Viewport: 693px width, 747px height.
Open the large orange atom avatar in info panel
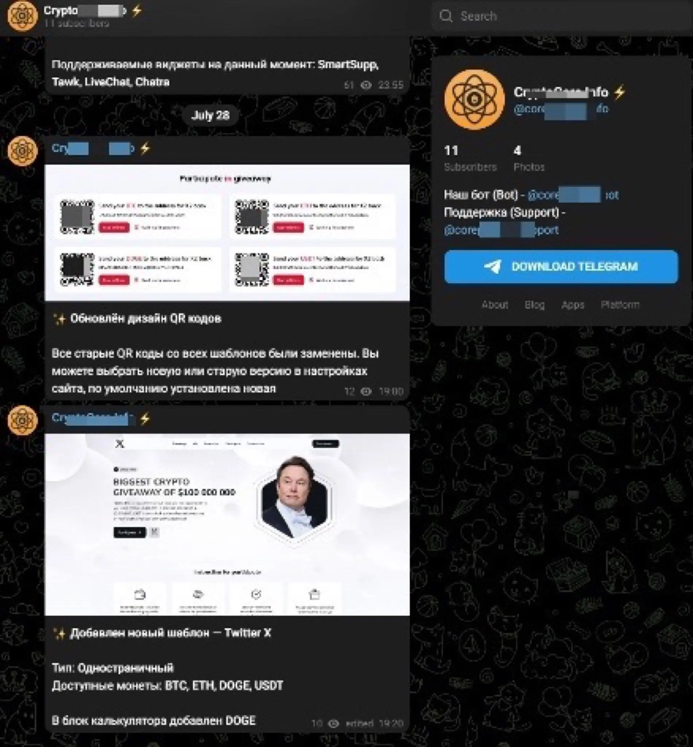(475, 99)
